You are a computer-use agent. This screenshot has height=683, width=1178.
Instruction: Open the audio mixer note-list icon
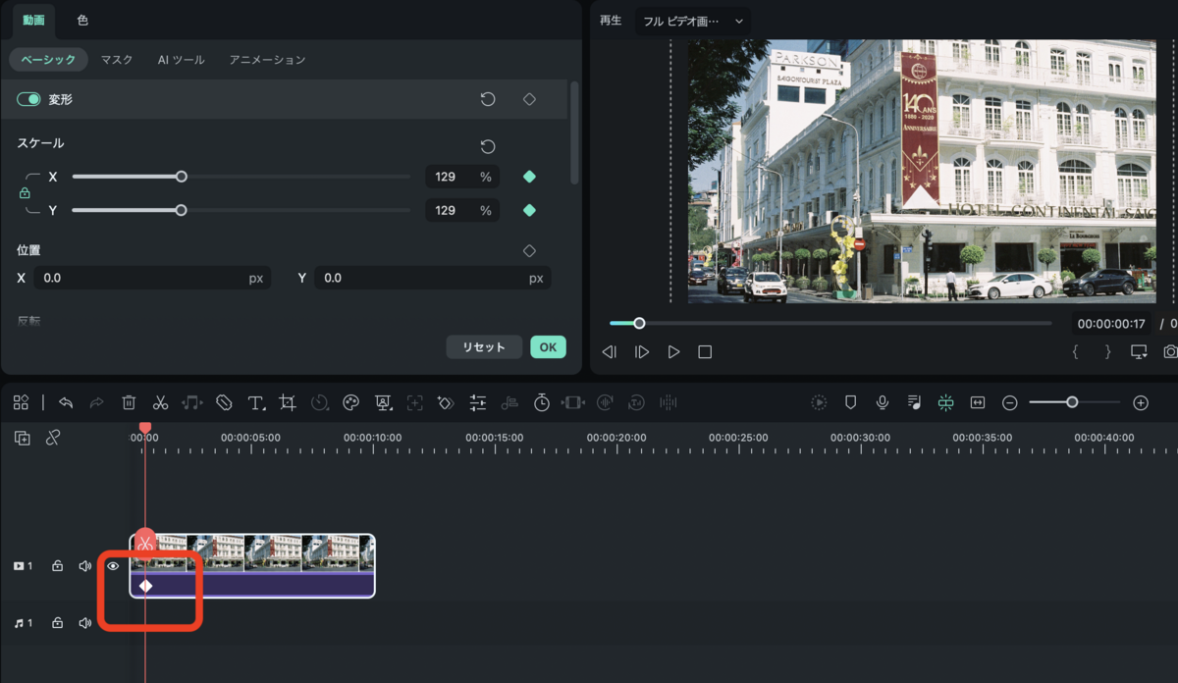point(914,402)
